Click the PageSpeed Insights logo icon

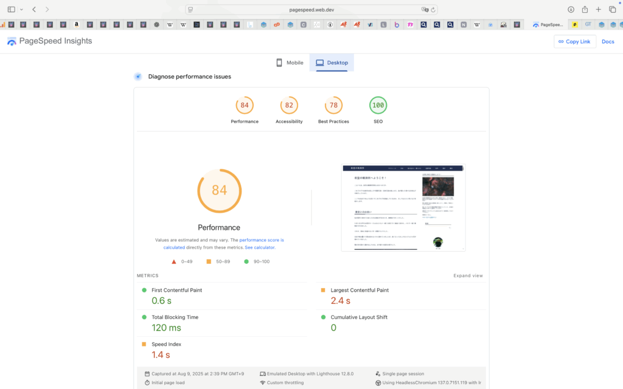(x=12, y=41)
